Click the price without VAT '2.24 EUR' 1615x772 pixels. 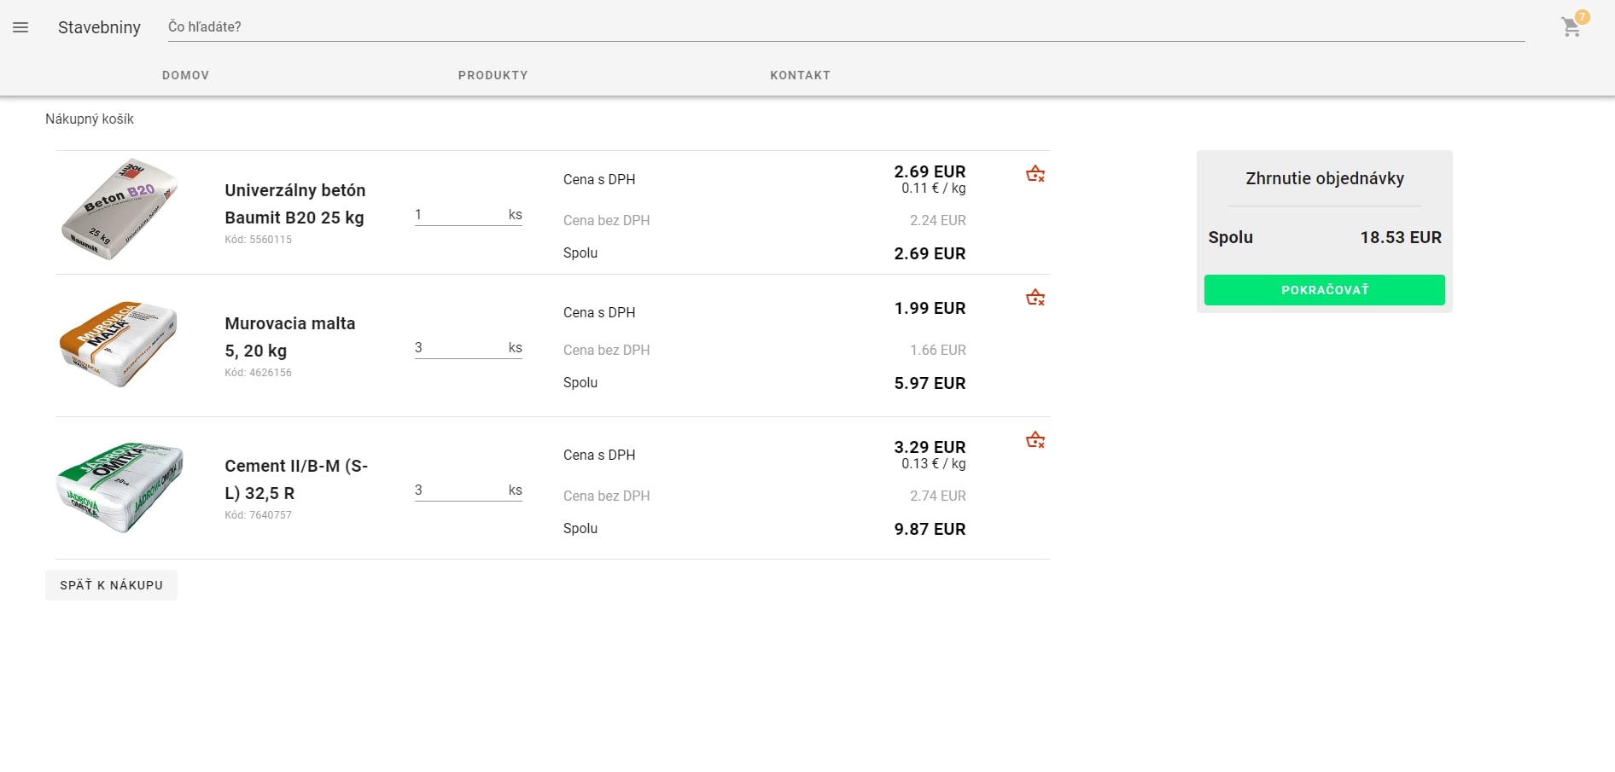point(938,220)
